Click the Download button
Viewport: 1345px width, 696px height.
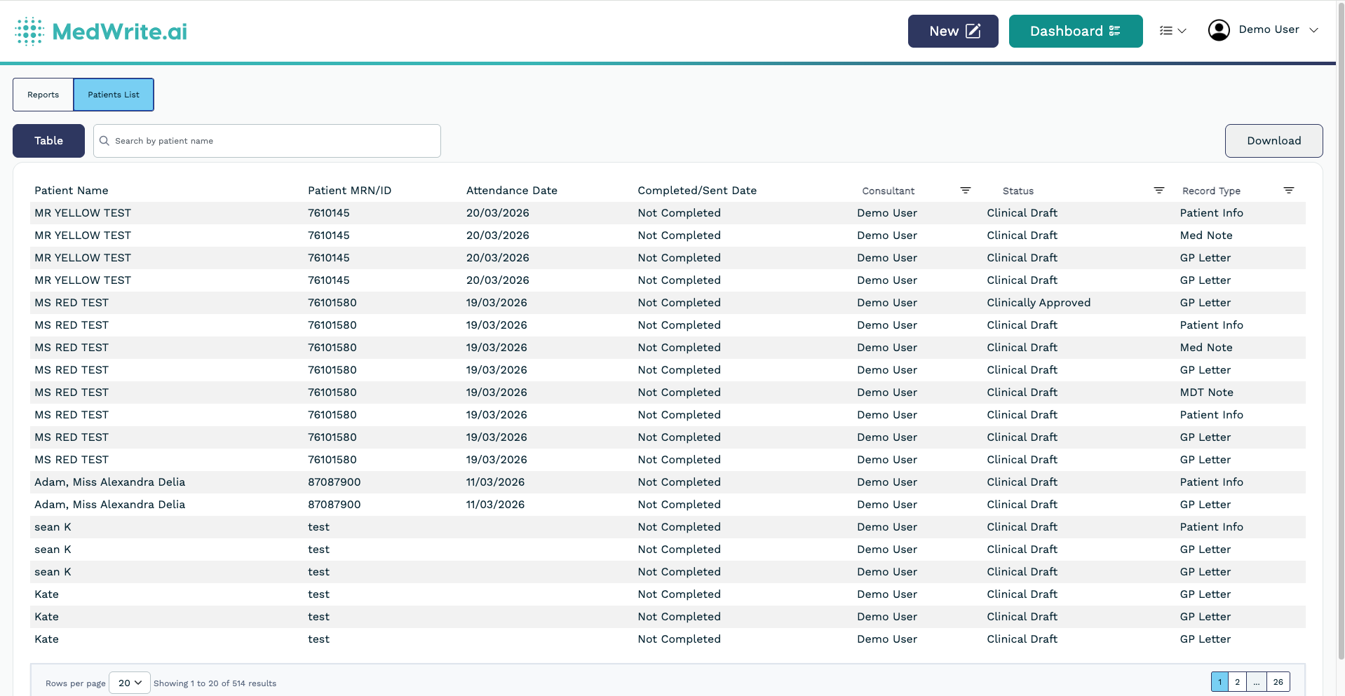coord(1273,141)
